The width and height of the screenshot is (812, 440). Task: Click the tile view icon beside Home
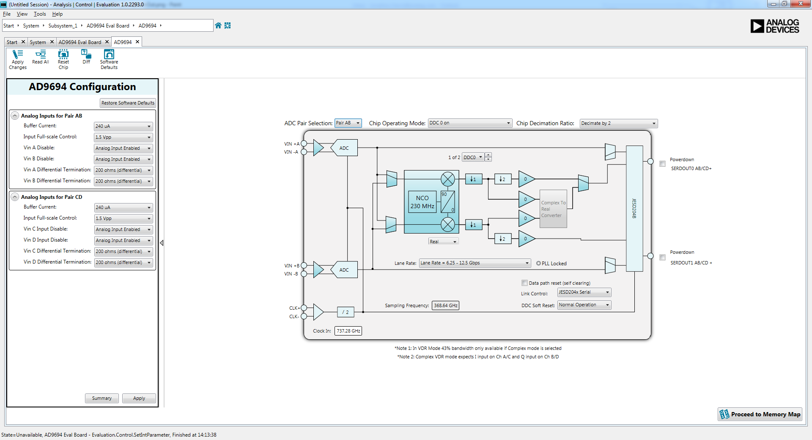click(228, 25)
